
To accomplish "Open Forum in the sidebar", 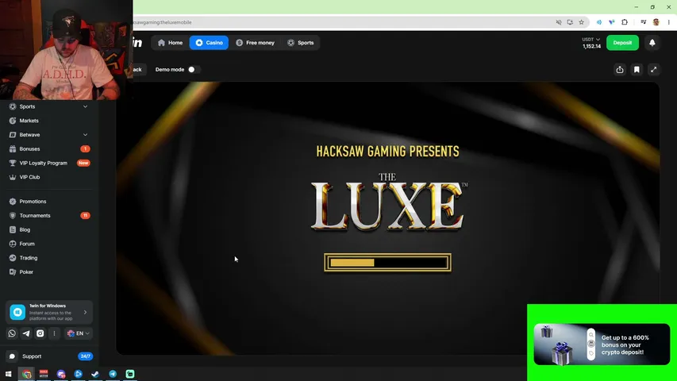I will pos(27,244).
